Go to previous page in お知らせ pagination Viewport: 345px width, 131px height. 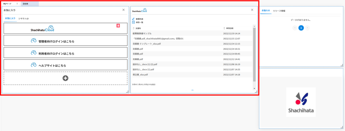click(295, 28)
